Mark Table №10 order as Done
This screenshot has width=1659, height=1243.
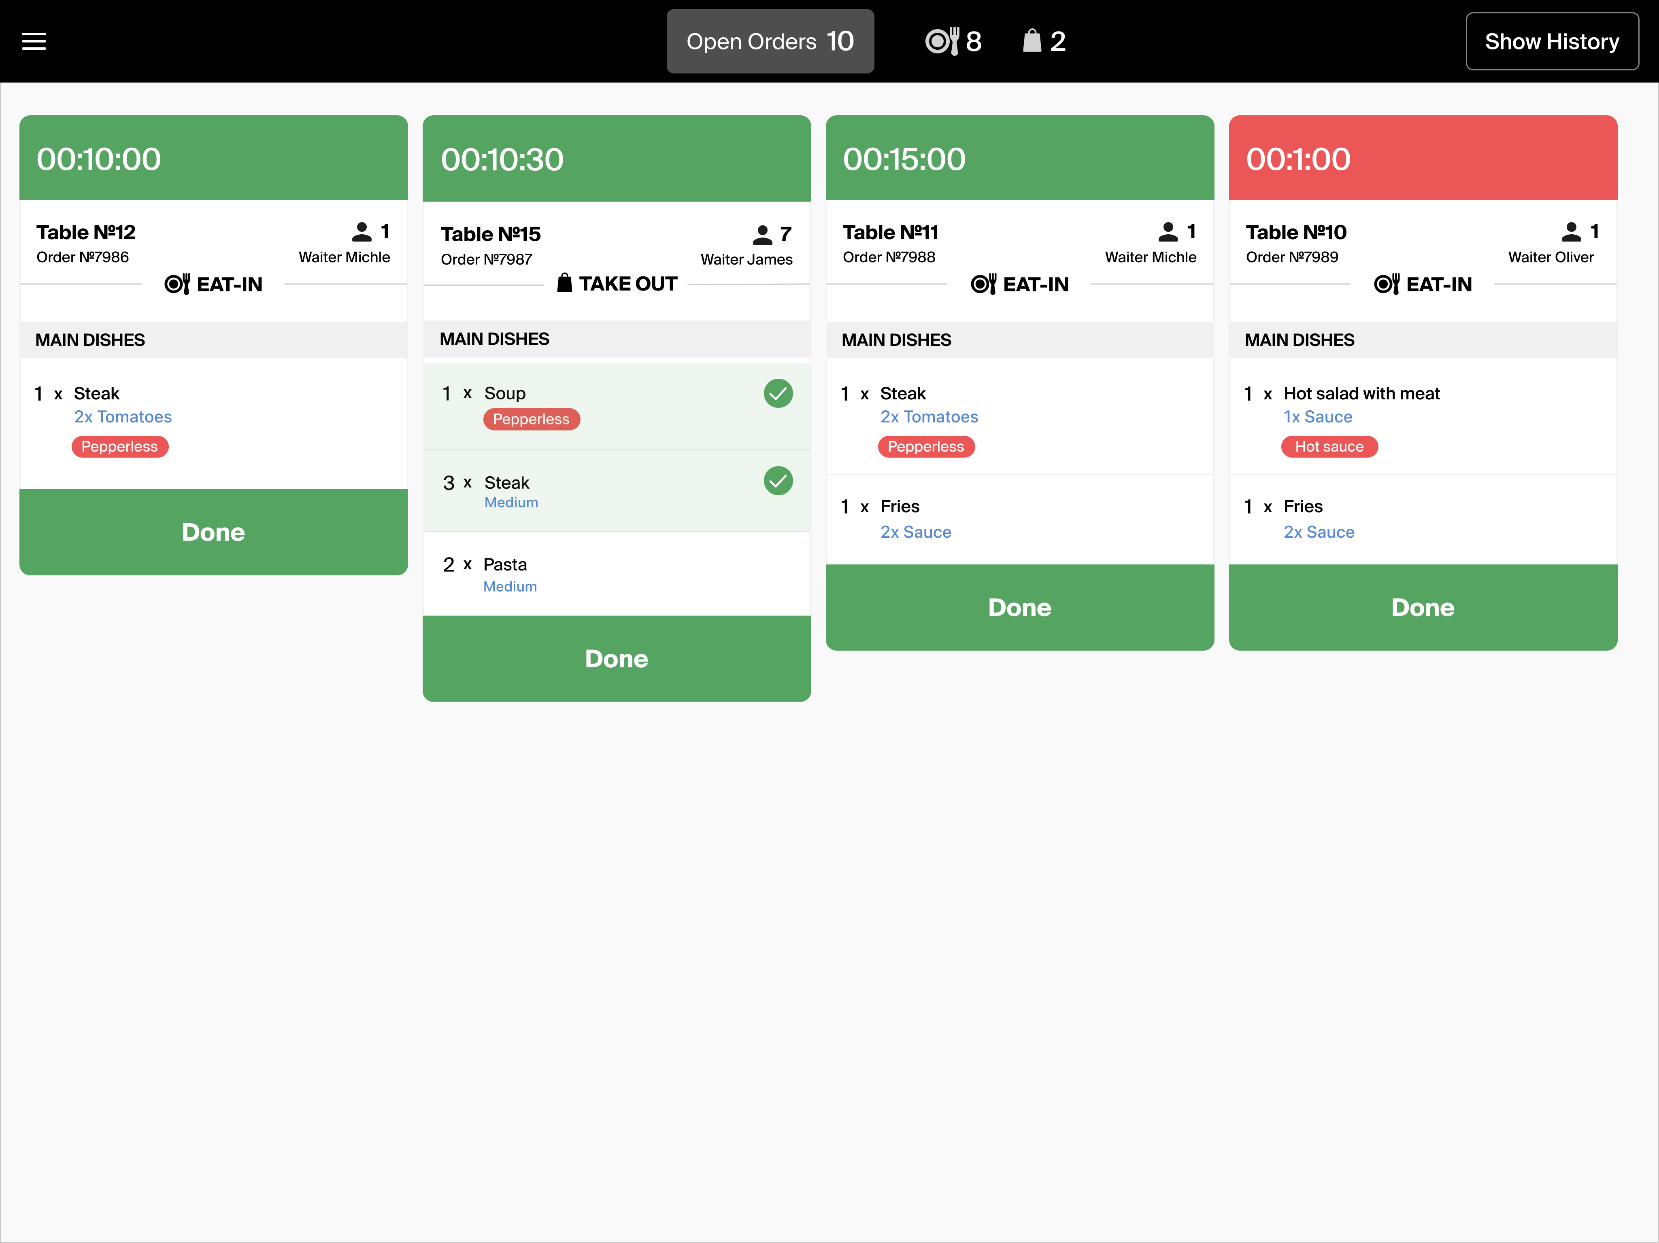tap(1423, 607)
